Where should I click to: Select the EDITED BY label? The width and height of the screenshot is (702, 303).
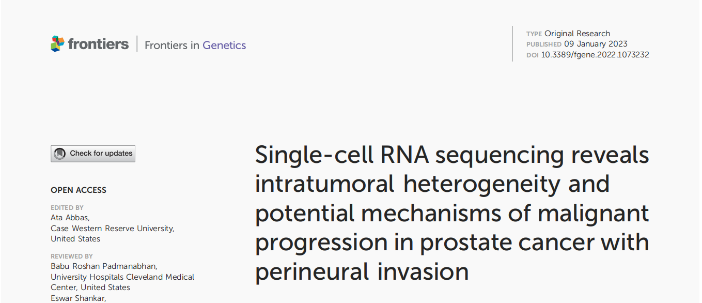(67, 208)
